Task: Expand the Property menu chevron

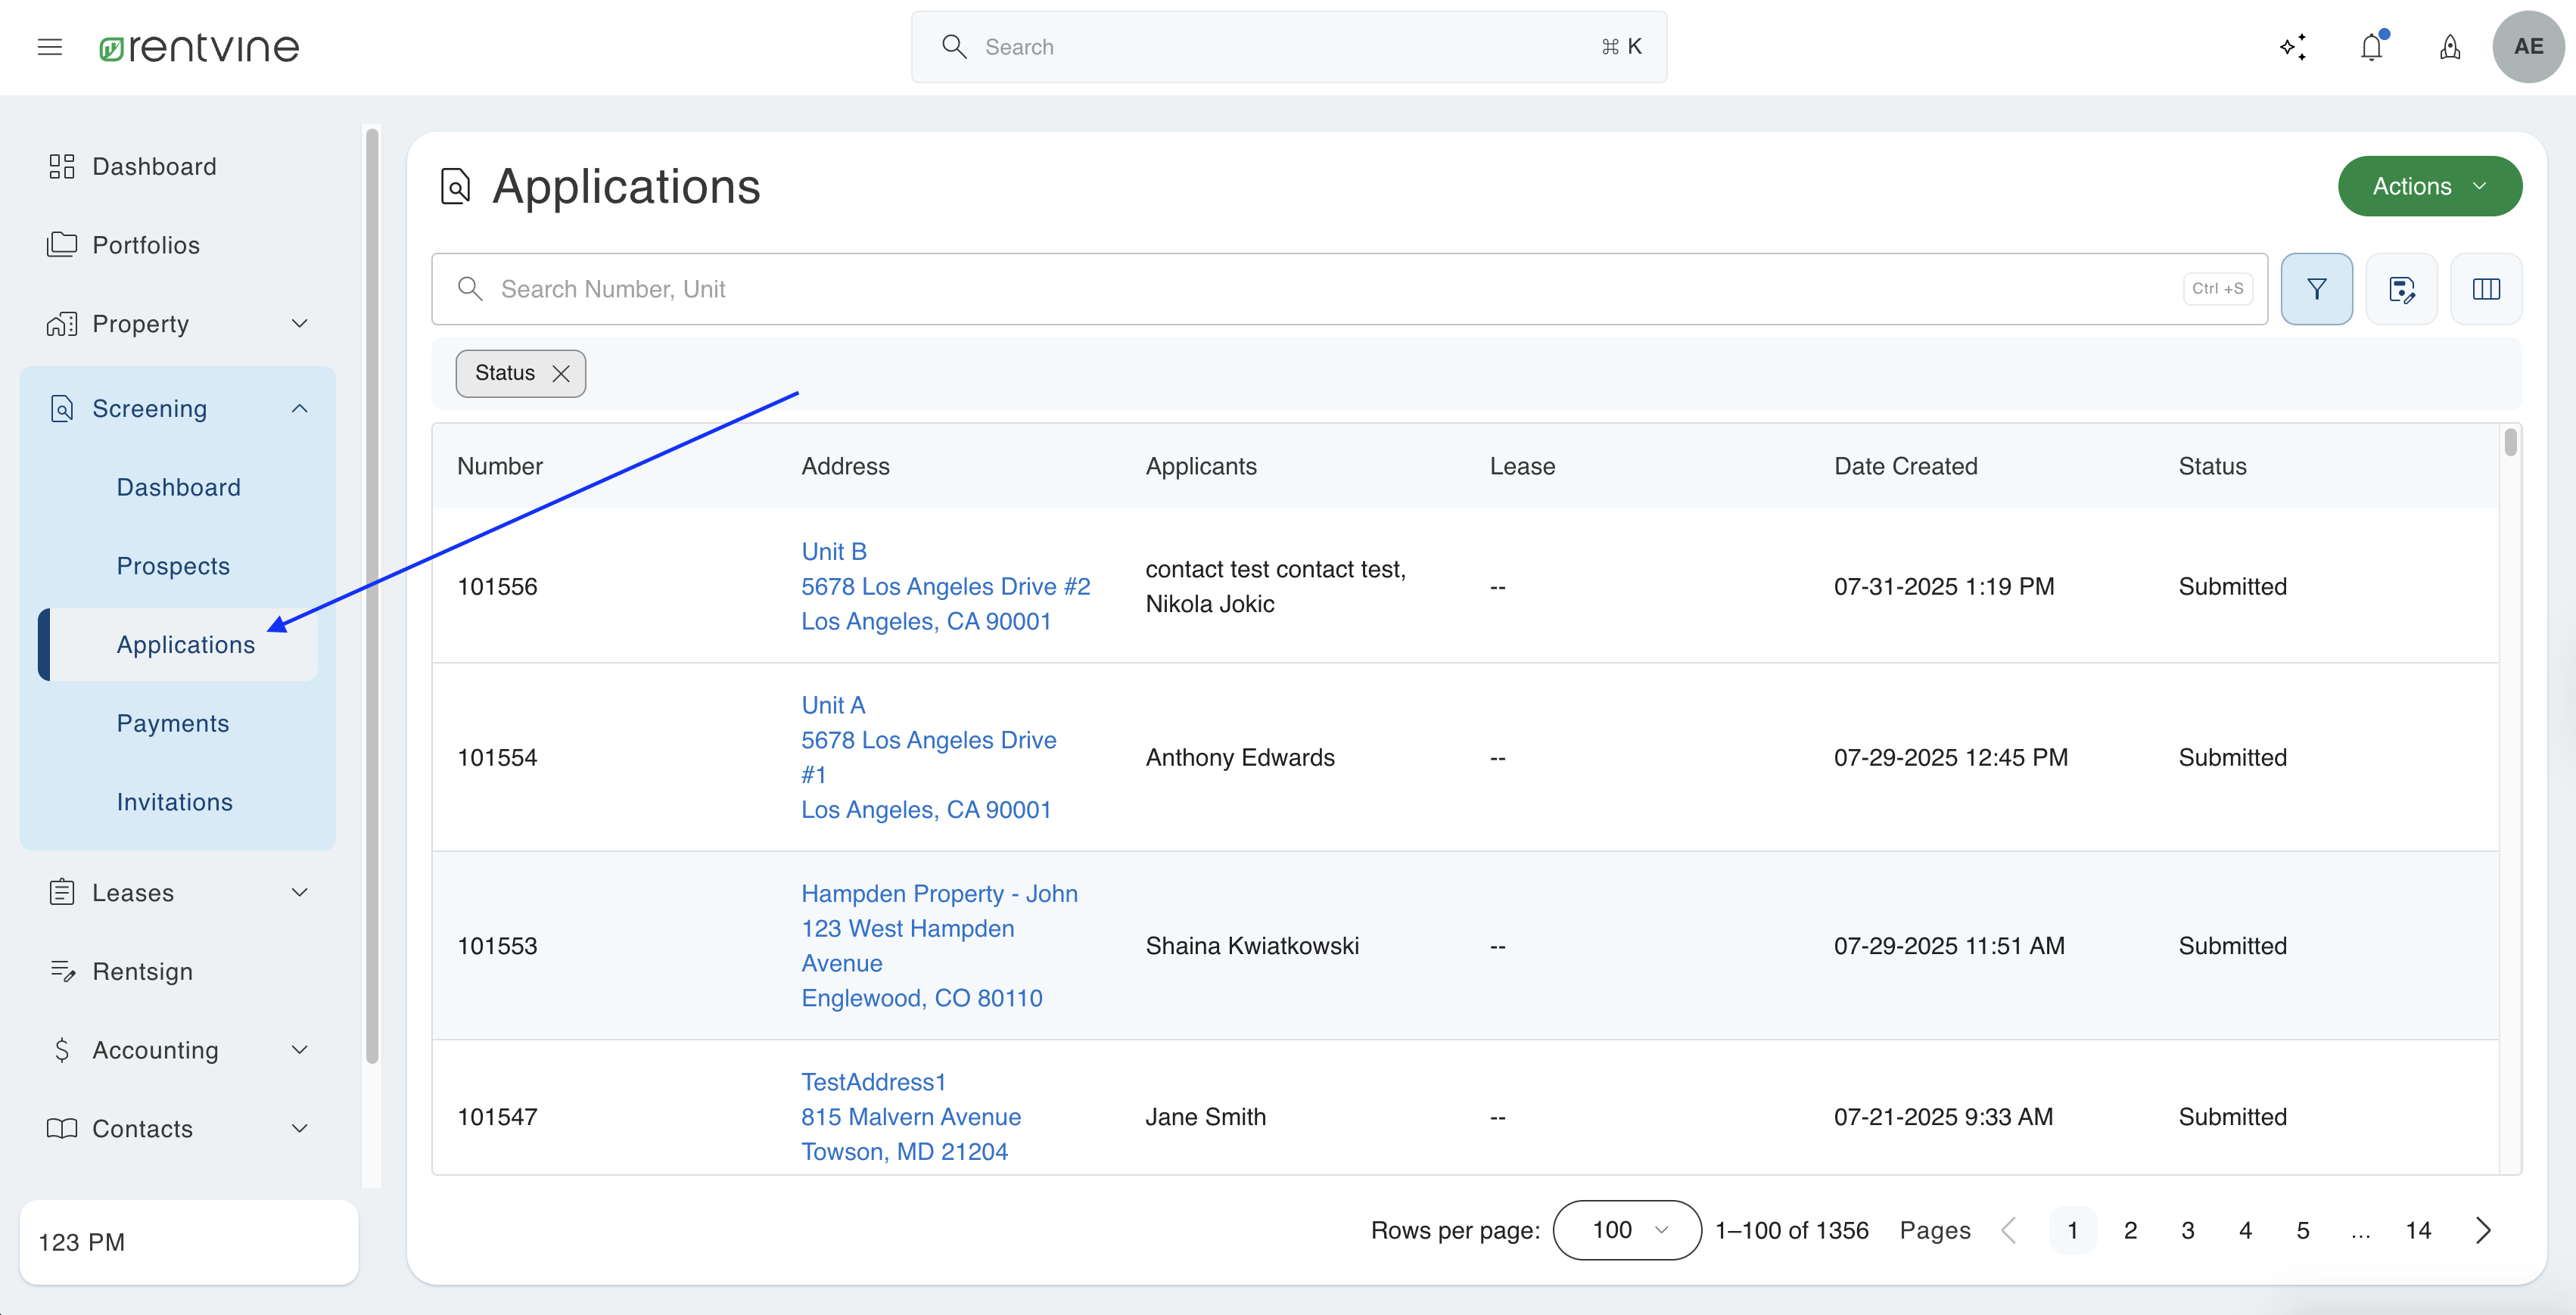Action: [x=299, y=323]
